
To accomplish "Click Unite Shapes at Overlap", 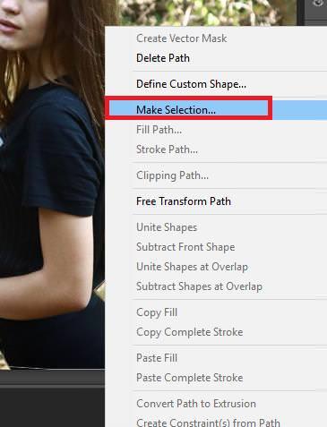I will pyautogui.click(x=192, y=267).
